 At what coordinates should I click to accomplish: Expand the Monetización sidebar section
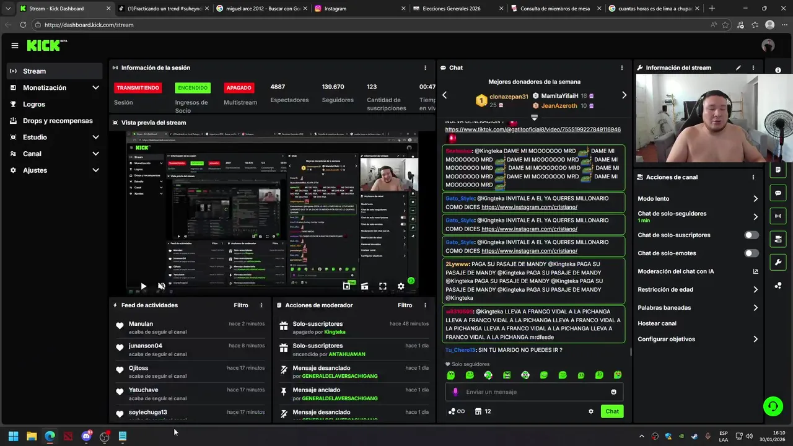55,88
